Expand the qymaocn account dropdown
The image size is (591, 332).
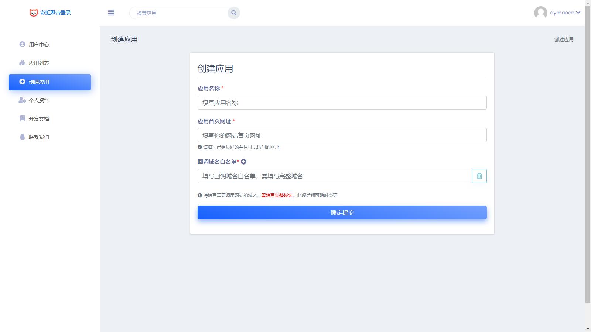(x=578, y=13)
